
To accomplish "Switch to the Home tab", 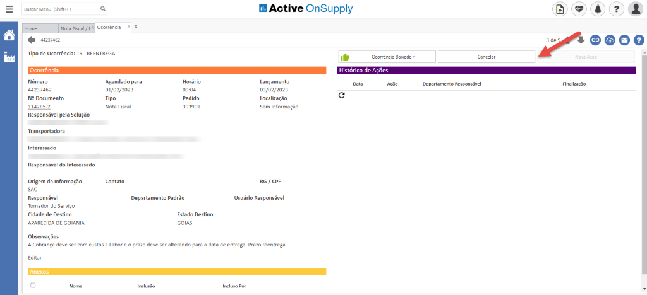I will click(x=31, y=28).
